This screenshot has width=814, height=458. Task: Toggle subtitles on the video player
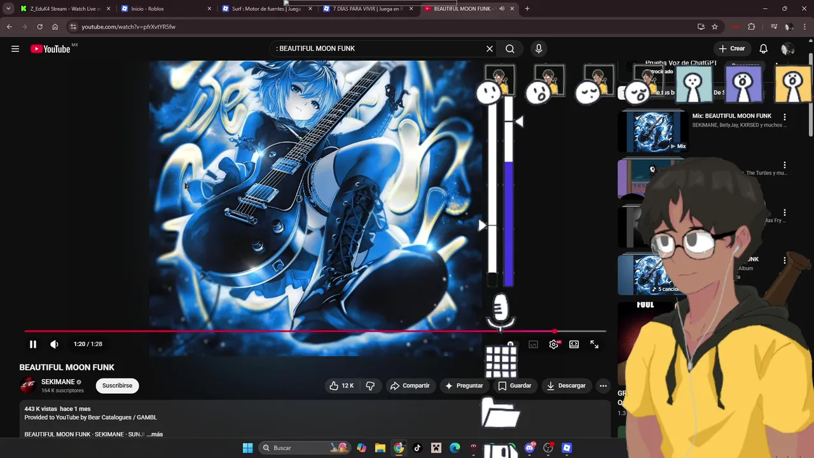533,344
